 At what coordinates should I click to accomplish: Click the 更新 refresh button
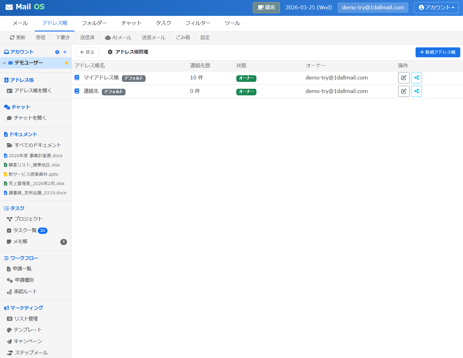coord(18,38)
